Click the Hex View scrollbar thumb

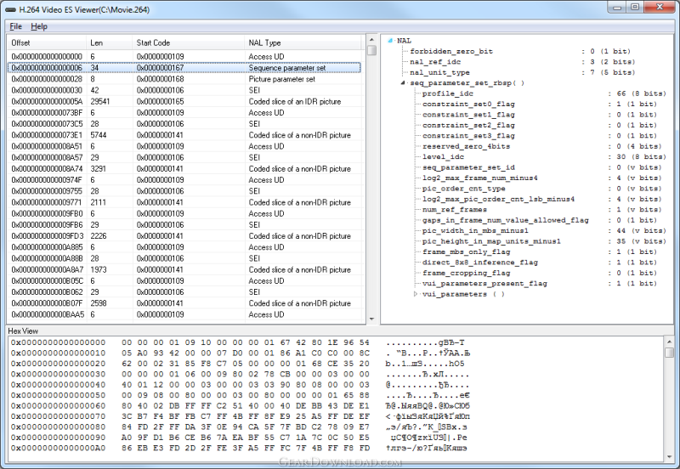[669, 352]
